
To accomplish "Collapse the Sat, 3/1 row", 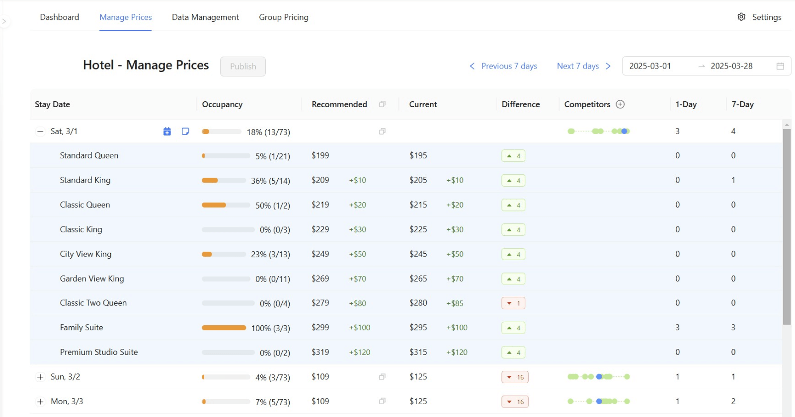I will [x=40, y=132].
